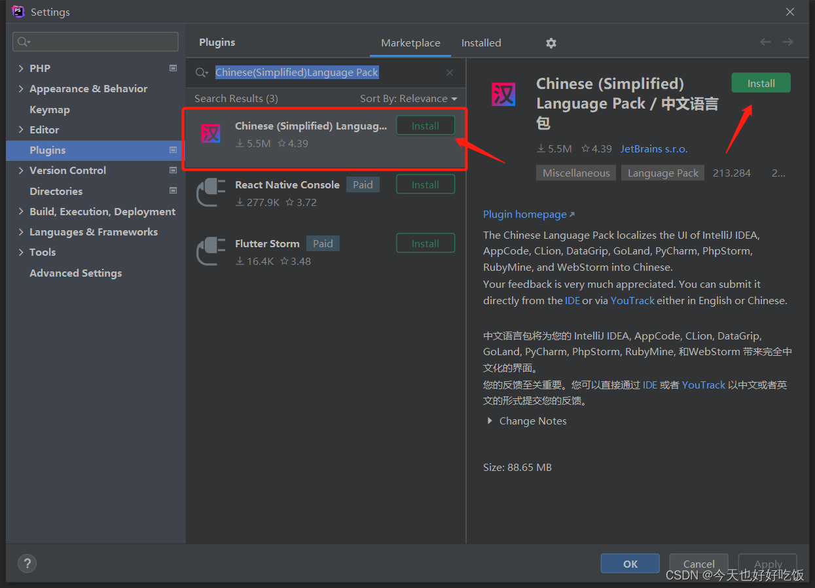
Task: Switch to the Marketplace tab
Action: coord(410,43)
